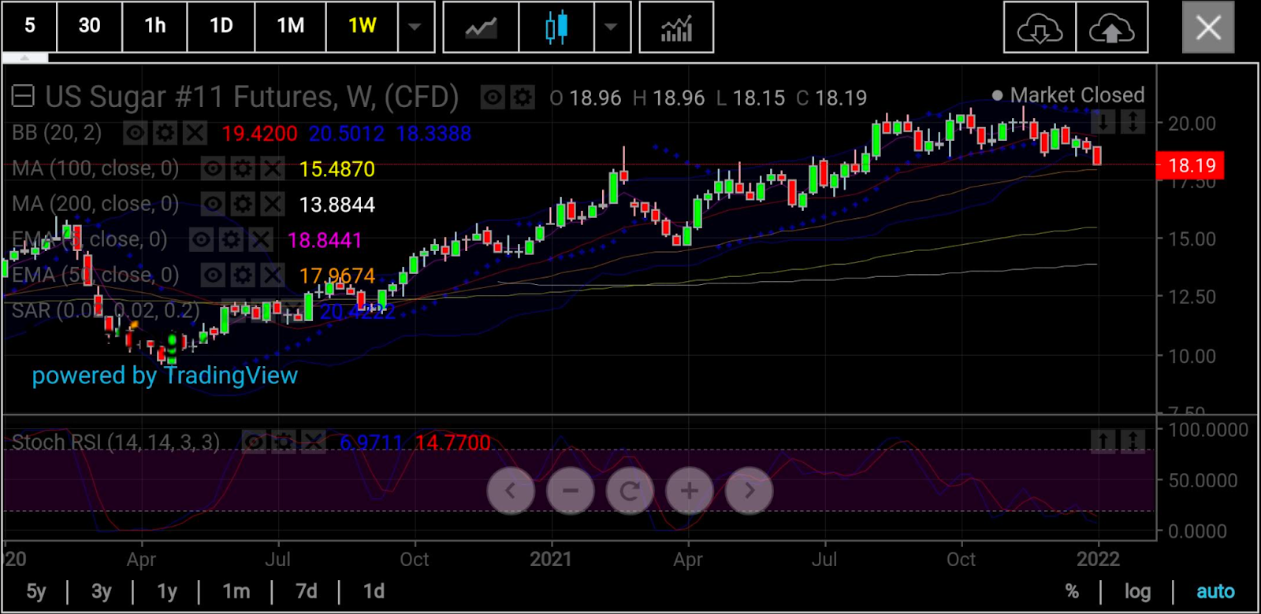The image size is (1261, 614).
Task: Remove the EMA (50, close, 0) indicator
Action: [272, 275]
